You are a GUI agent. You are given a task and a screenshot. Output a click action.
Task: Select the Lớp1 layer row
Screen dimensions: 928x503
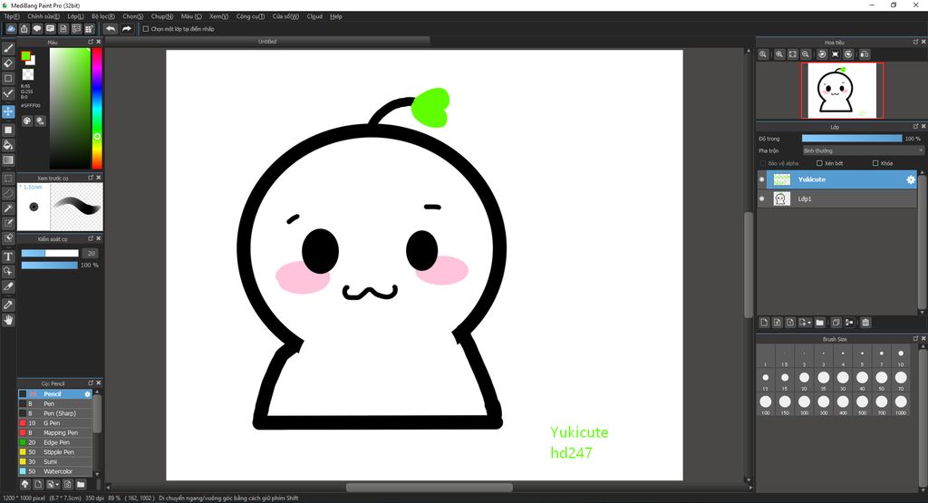[x=836, y=198]
